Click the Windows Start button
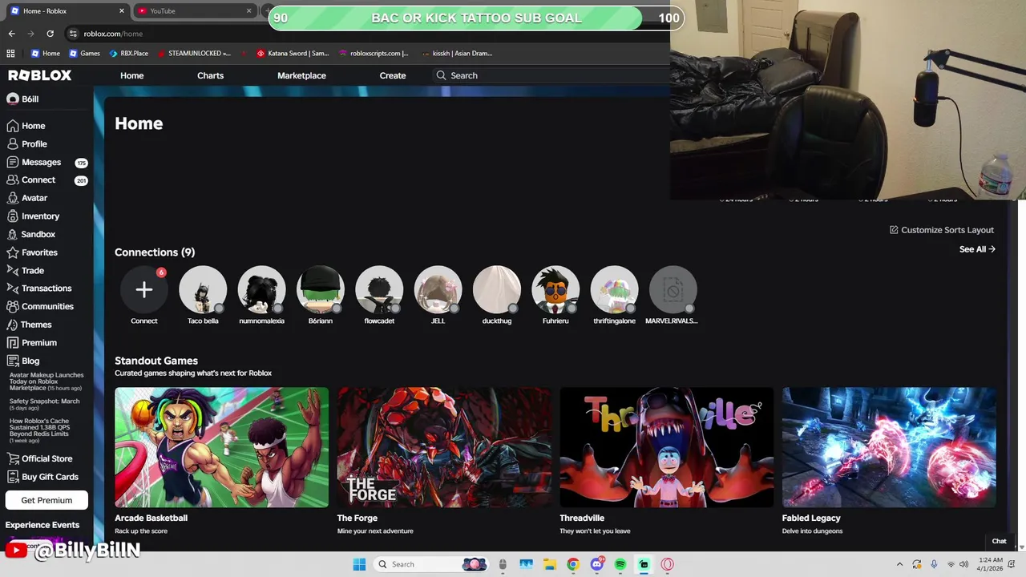 coord(359,564)
